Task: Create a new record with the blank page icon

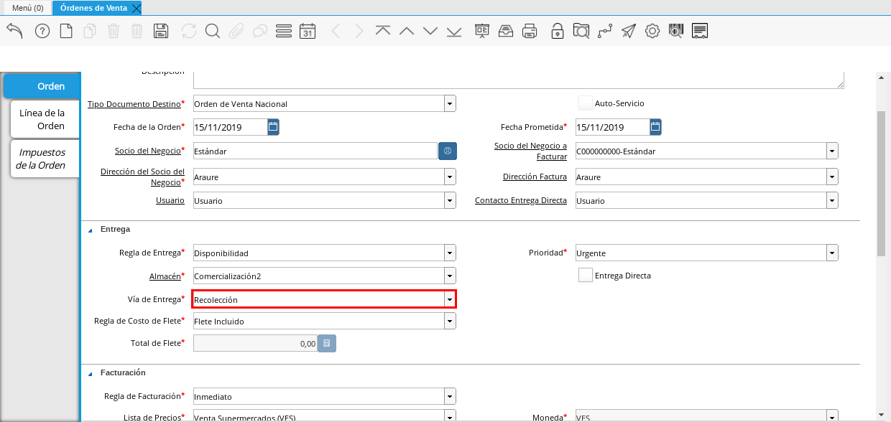Action: 66,31
